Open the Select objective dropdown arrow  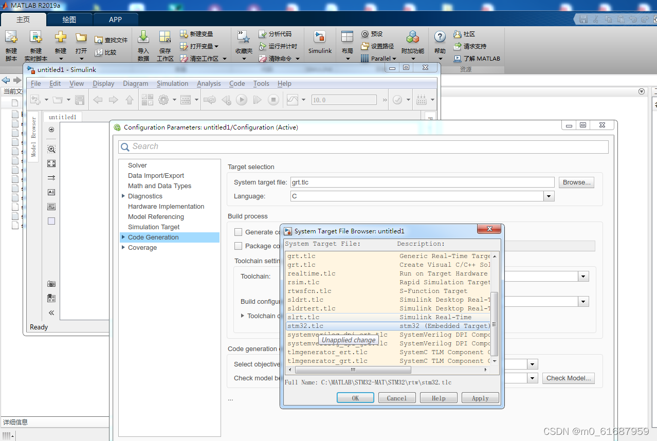[x=533, y=364]
